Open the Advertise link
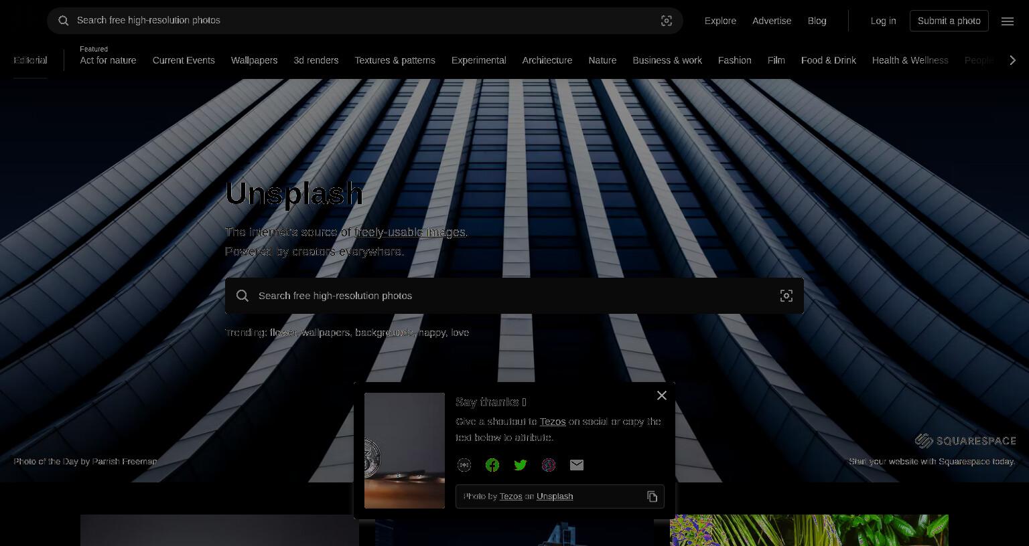The width and height of the screenshot is (1029, 546). 772,21
